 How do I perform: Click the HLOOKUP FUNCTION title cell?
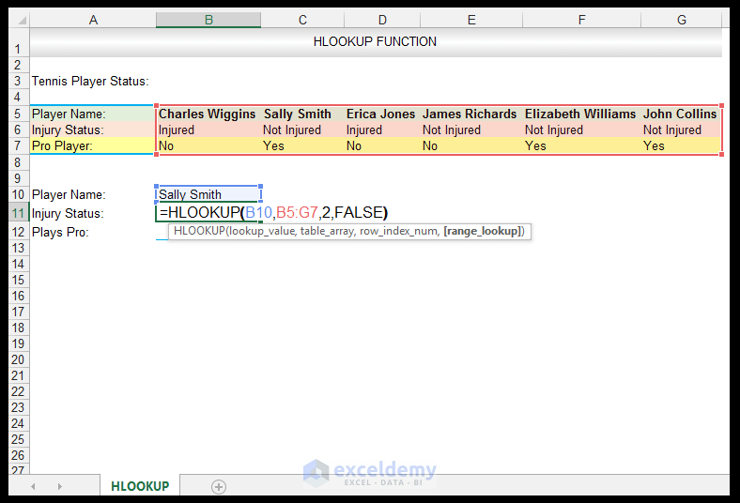(x=376, y=42)
